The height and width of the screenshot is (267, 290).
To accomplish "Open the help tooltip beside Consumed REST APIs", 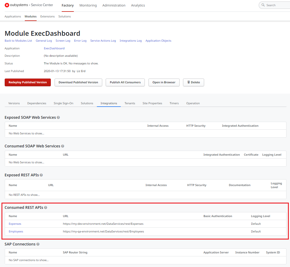I will [x=45, y=207].
